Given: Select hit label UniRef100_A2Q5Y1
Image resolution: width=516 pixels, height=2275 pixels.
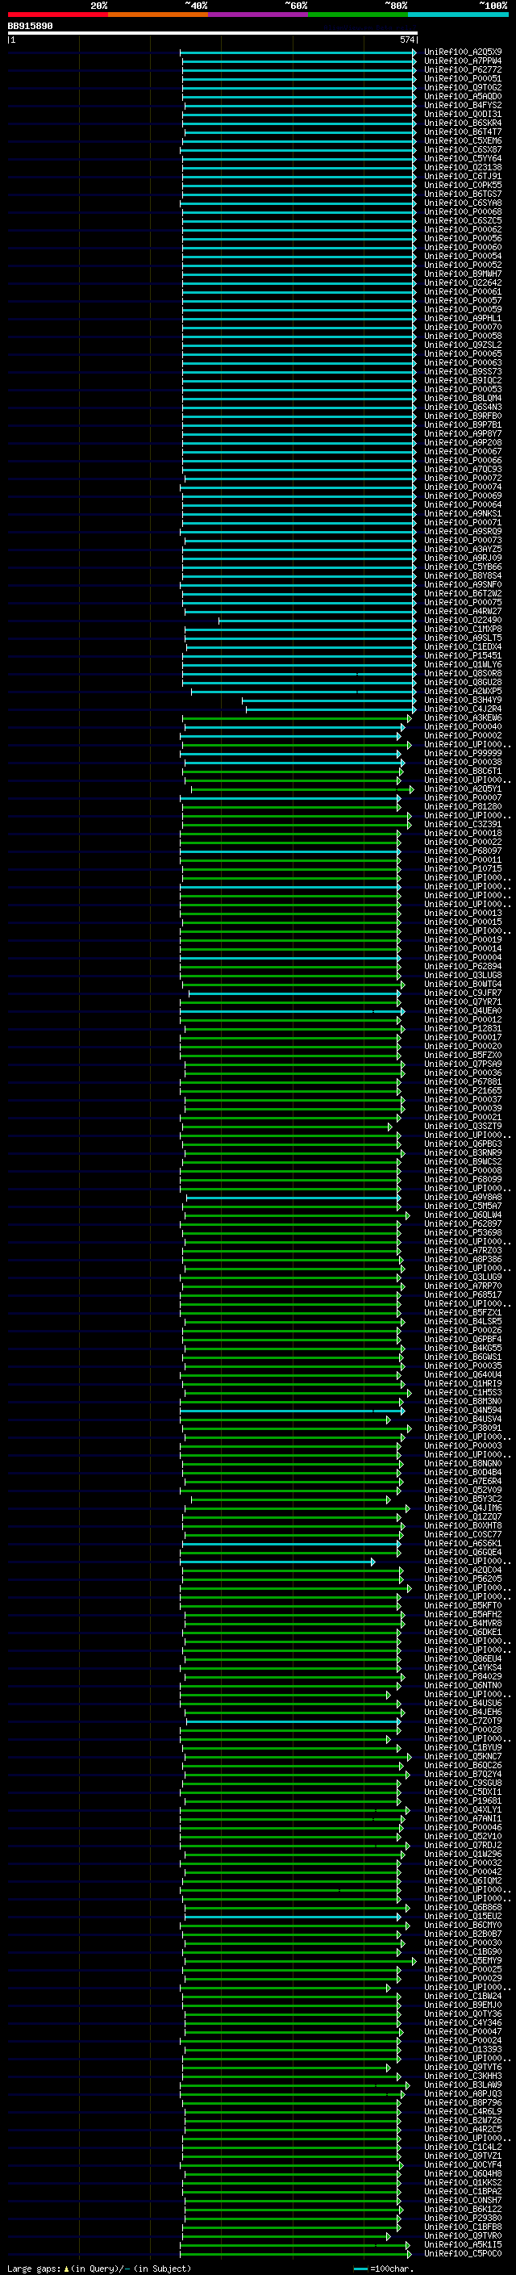Looking at the screenshot, I should [463, 788].
